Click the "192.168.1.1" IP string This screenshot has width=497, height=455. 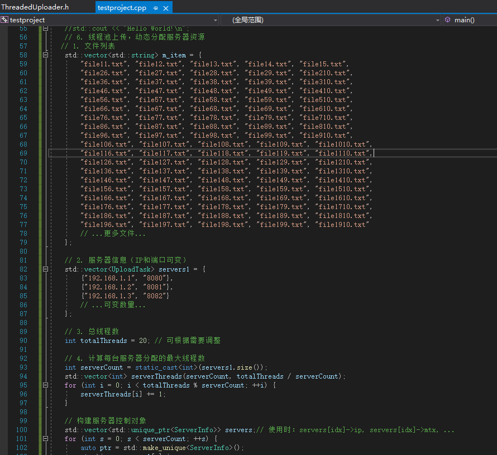pos(109,278)
